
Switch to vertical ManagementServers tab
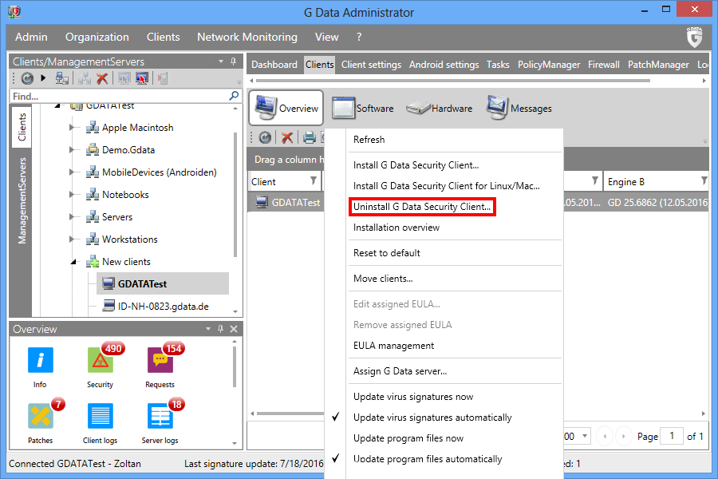[x=22, y=200]
